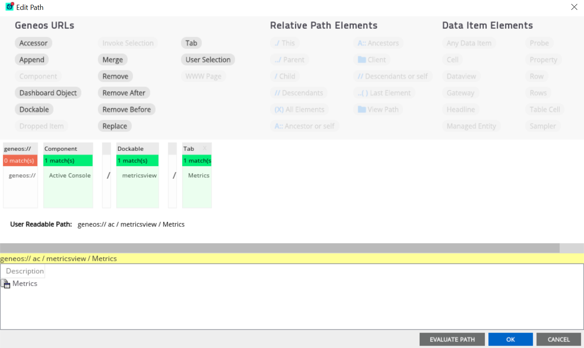Click the Child relative path element
Image resolution: width=584 pixels, height=348 pixels.
pos(285,76)
